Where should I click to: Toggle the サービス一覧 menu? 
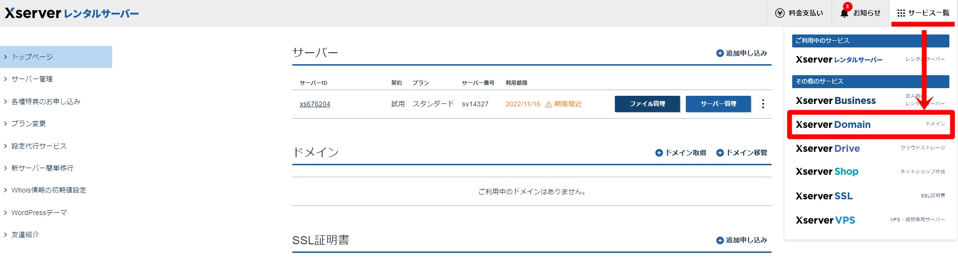[x=923, y=13]
